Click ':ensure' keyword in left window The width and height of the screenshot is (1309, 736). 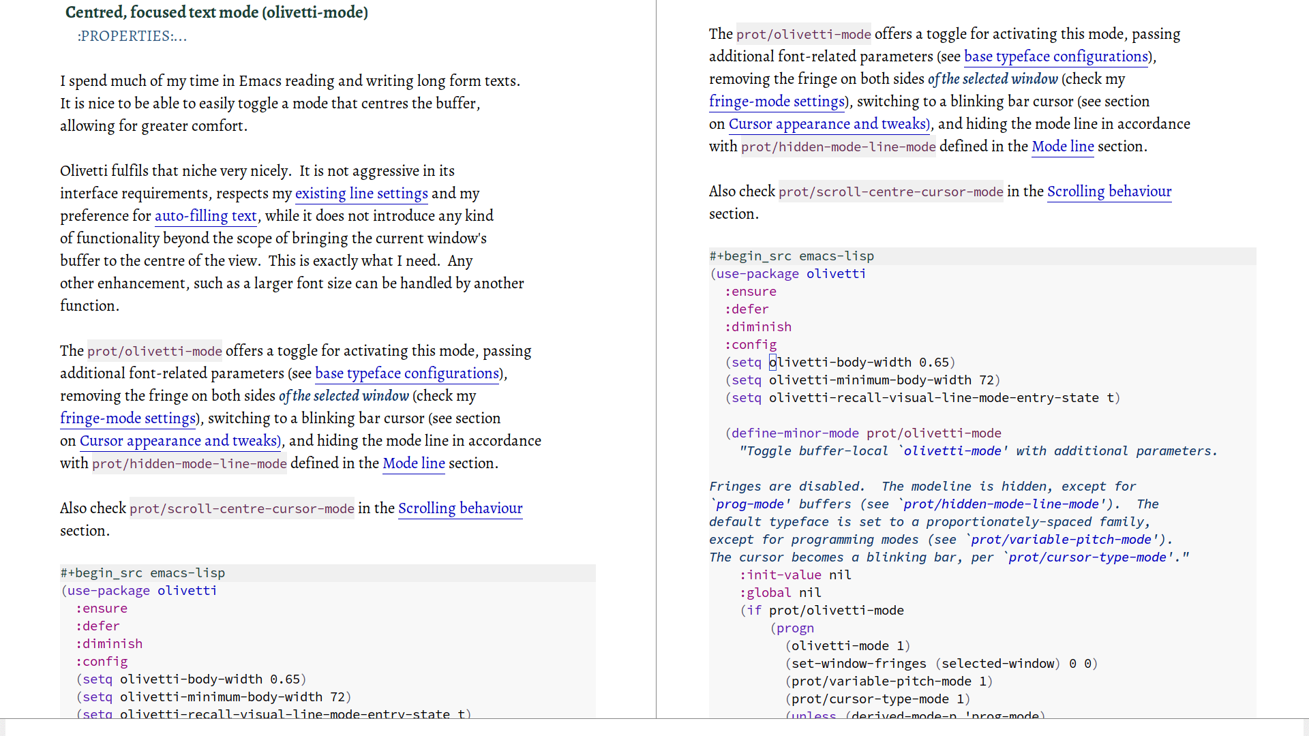pyautogui.click(x=102, y=609)
